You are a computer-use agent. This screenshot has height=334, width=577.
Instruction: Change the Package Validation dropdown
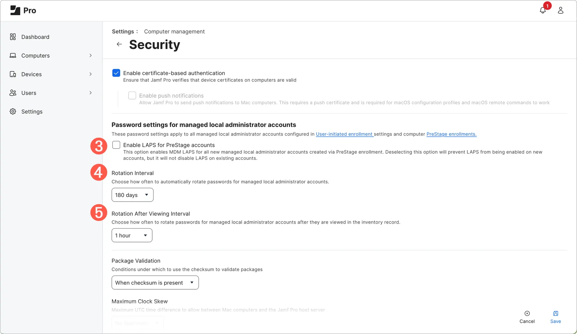[155, 282]
